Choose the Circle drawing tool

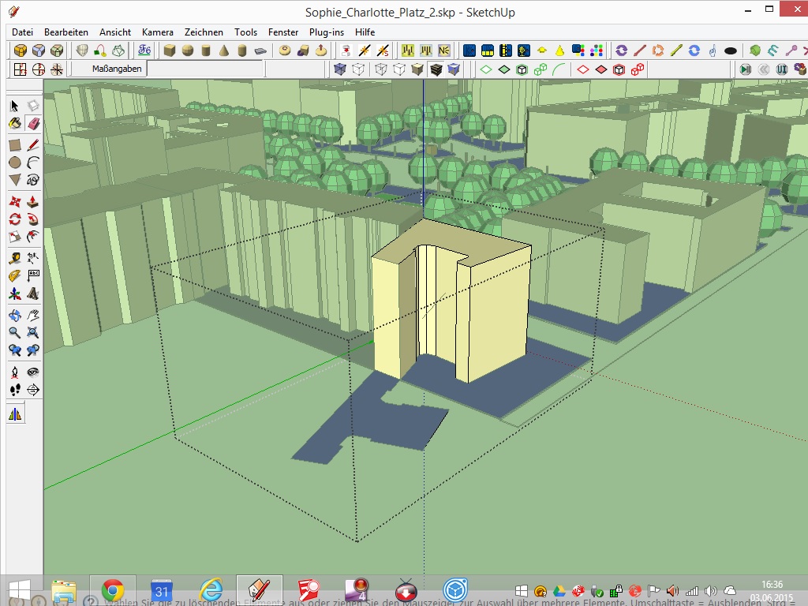click(14, 163)
